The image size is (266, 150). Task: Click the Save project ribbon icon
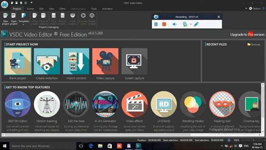54,19
